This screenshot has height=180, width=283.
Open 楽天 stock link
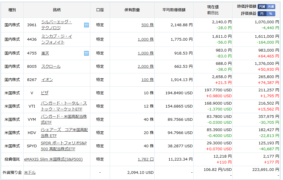point(45,53)
